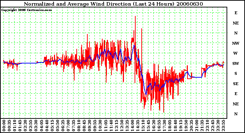Screen dimensions: 245x133
Task: Select the 03:30 time label
Action: tap(36, 126)
